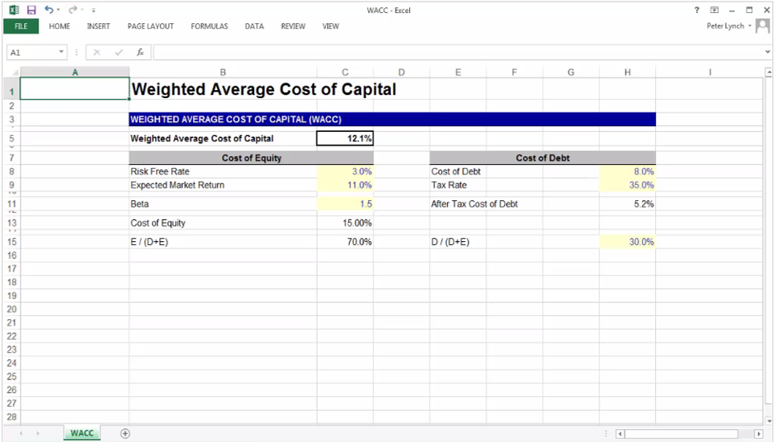Open the Peter Lynch account menu
Screen dimensions: 774x442
point(728,26)
